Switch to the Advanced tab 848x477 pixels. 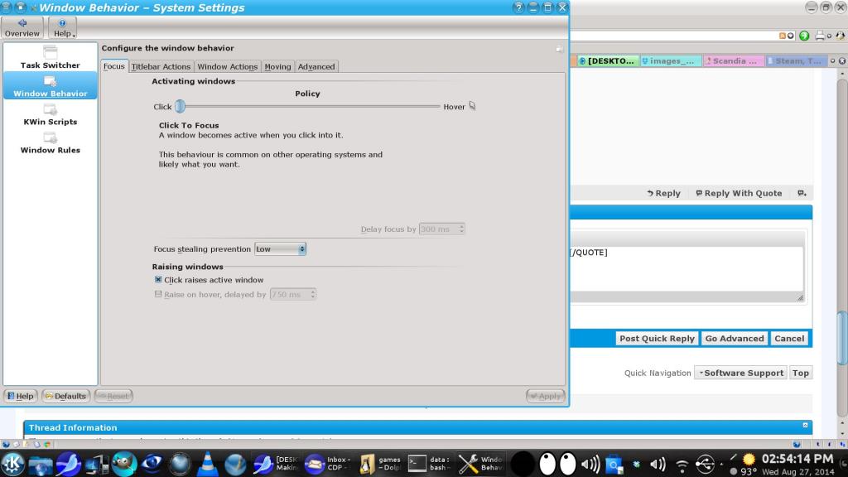(x=316, y=66)
